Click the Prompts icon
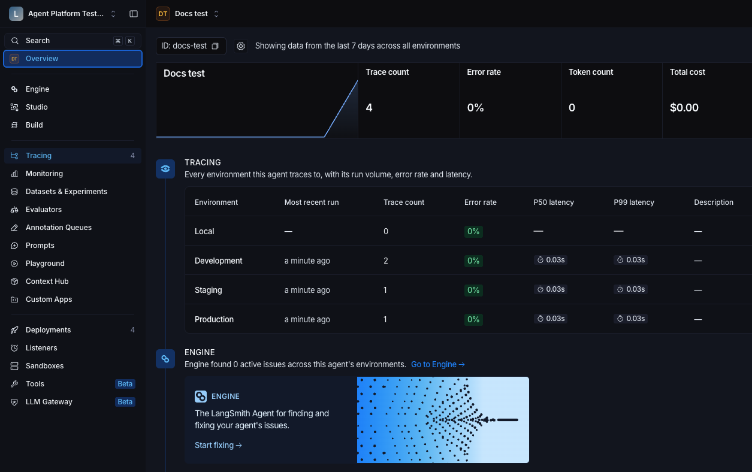 pyautogui.click(x=14, y=246)
